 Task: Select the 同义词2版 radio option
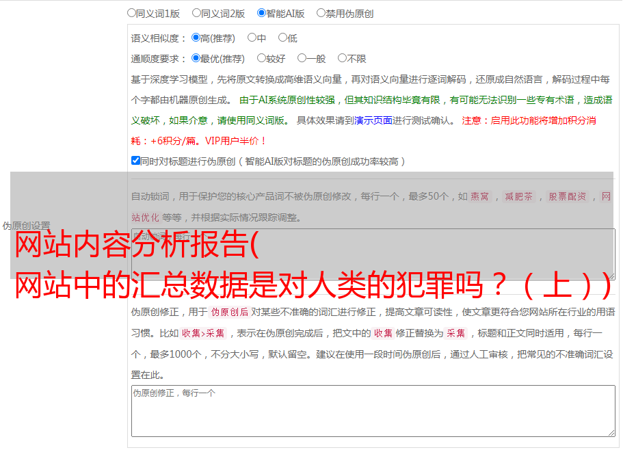tap(196, 13)
